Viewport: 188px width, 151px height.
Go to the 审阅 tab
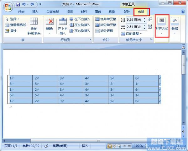point(98,12)
